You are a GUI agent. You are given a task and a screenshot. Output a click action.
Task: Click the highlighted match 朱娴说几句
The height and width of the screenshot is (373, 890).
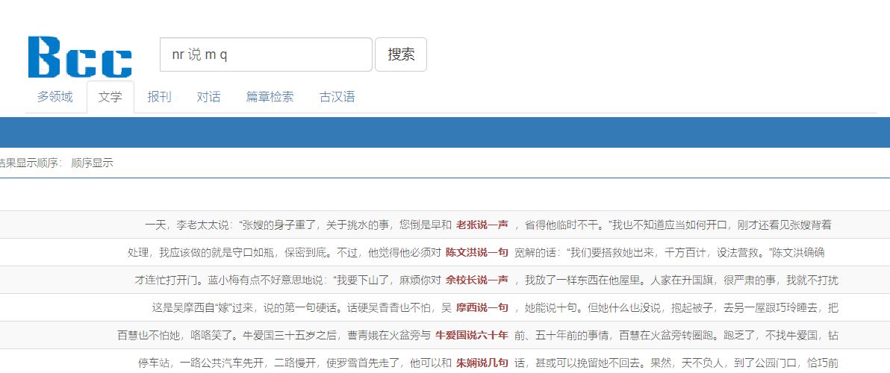pos(482,363)
